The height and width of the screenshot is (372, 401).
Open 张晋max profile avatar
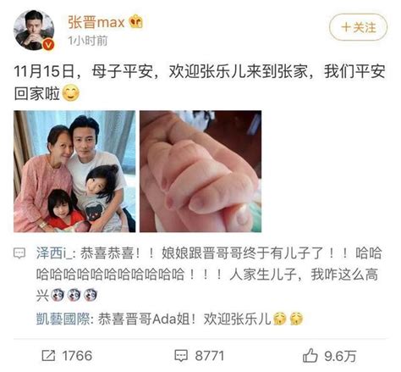coord(34,31)
